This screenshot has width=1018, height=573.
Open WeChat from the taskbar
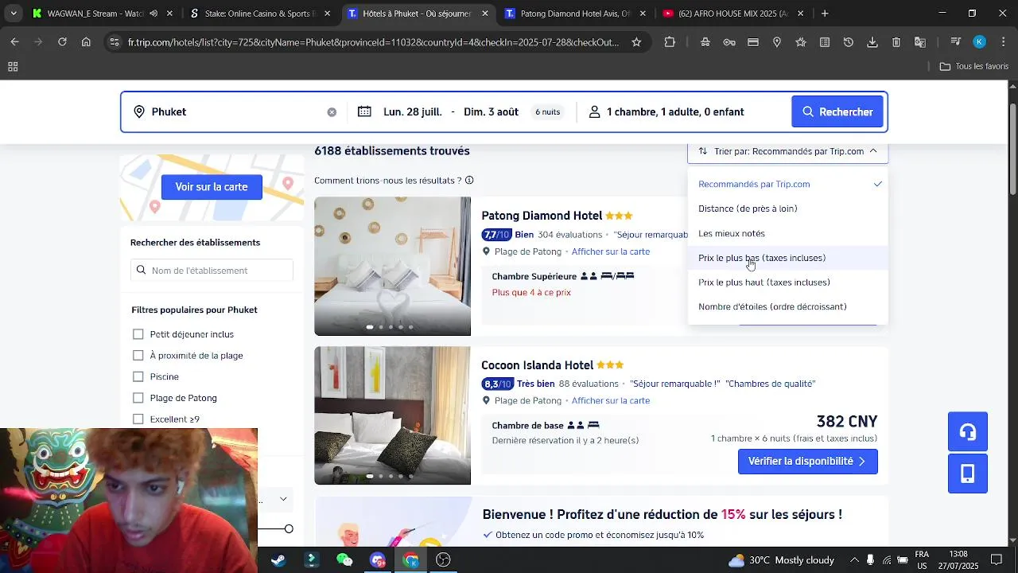[x=344, y=560]
